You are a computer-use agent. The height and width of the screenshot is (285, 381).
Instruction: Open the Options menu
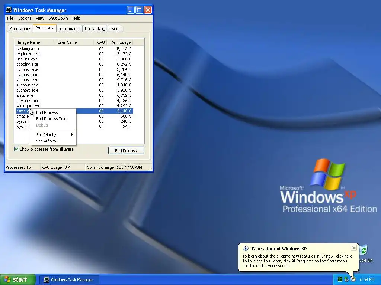(x=24, y=18)
